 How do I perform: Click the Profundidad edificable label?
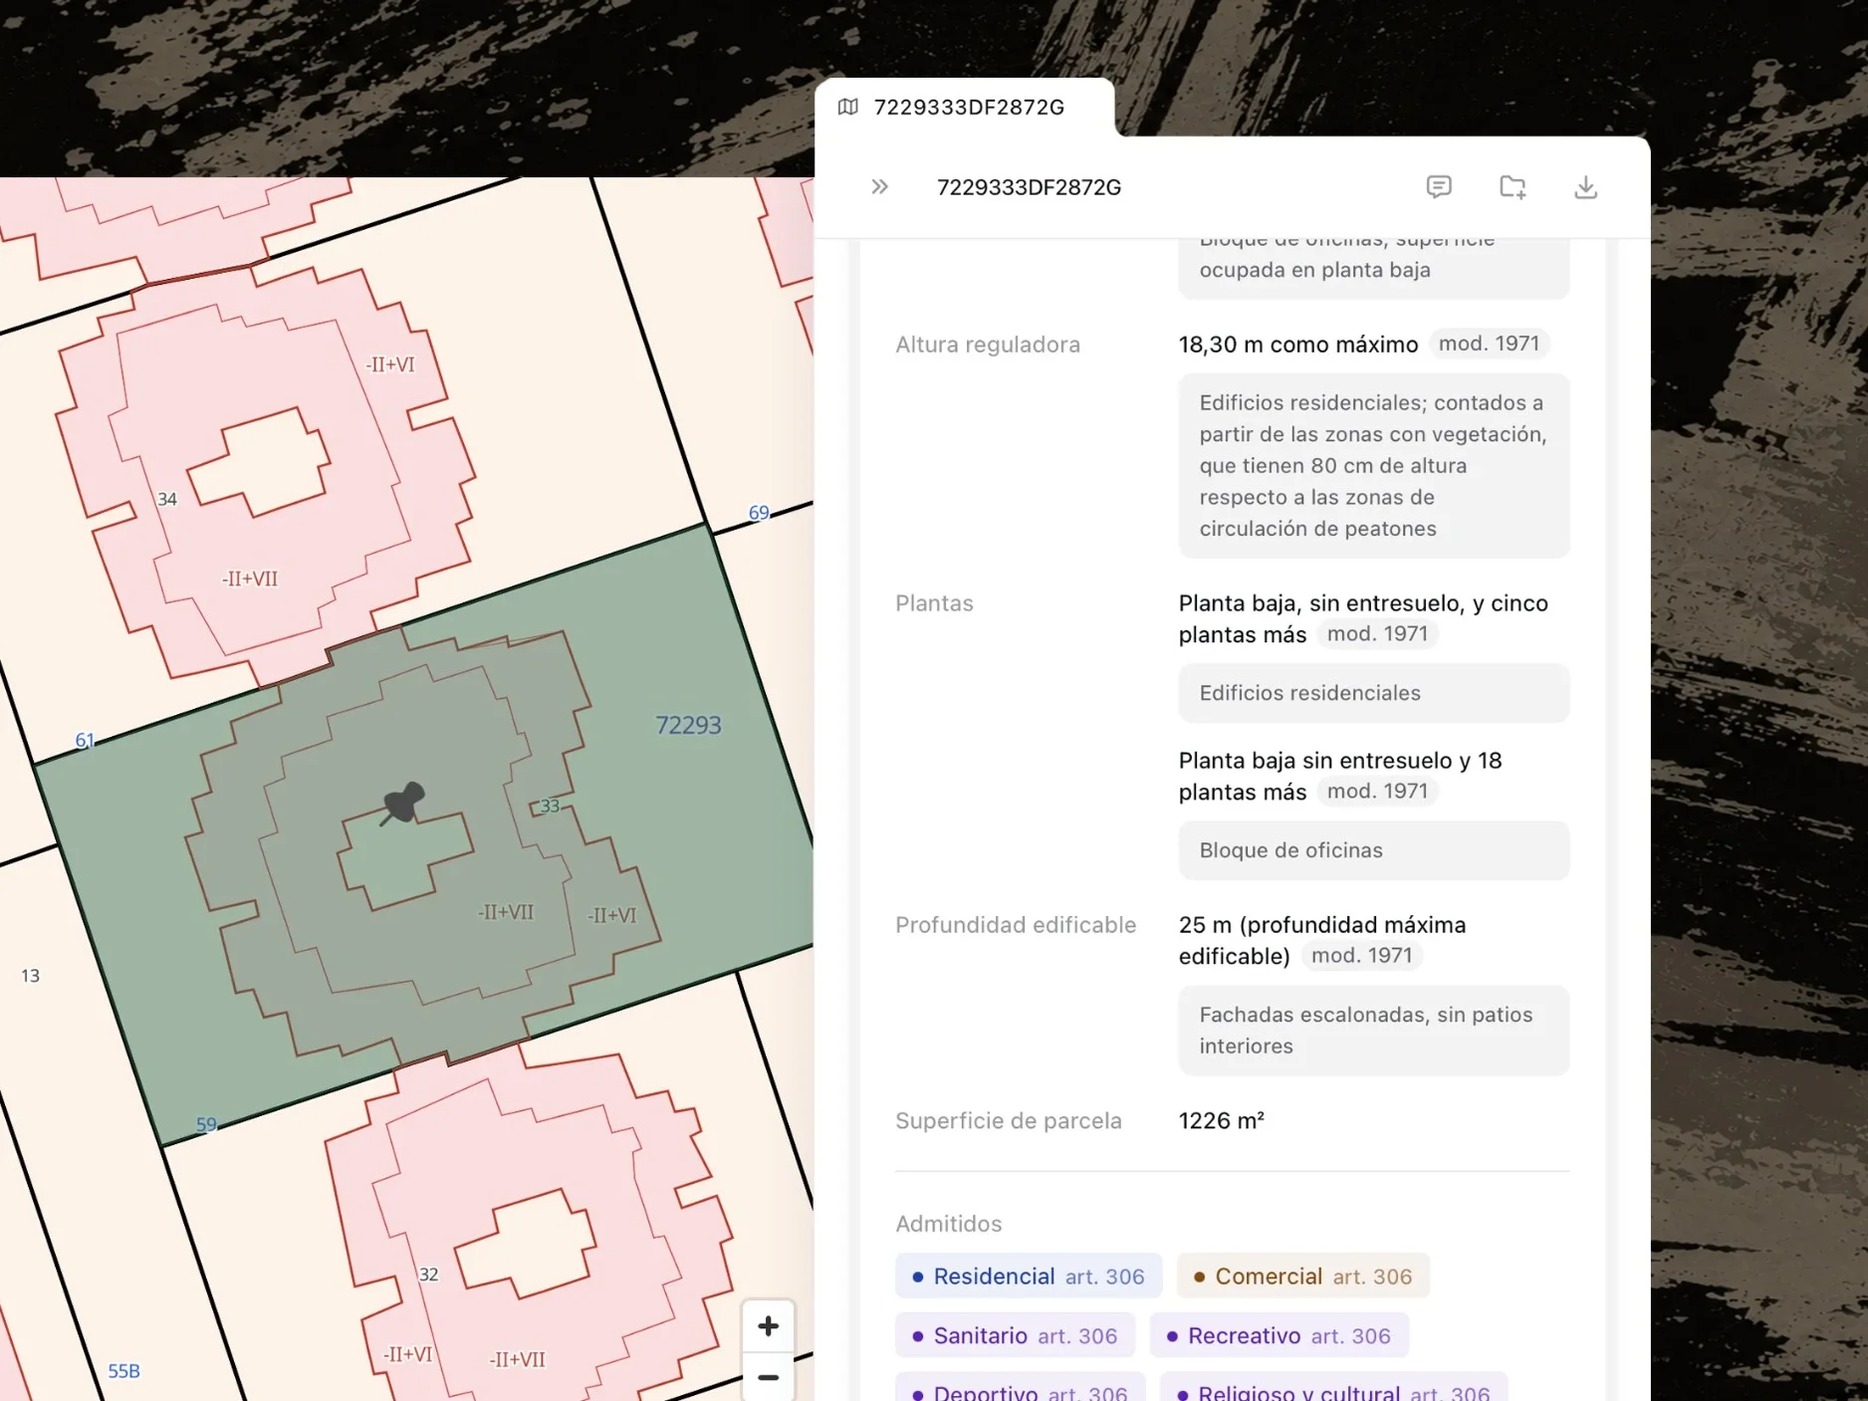coord(1015,925)
